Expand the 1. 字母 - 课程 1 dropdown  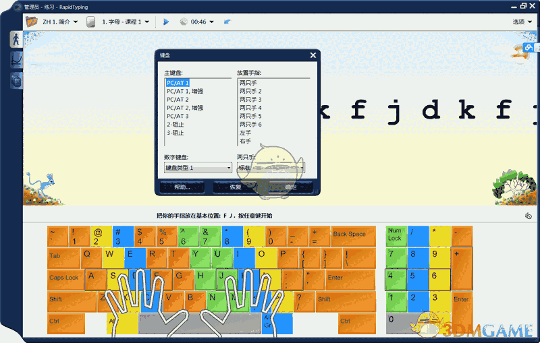[x=147, y=22]
